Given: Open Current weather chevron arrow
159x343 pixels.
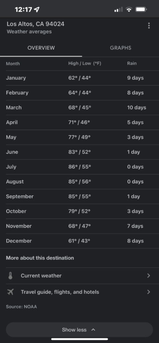Looking at the screenshot, I should click(149, 276).
